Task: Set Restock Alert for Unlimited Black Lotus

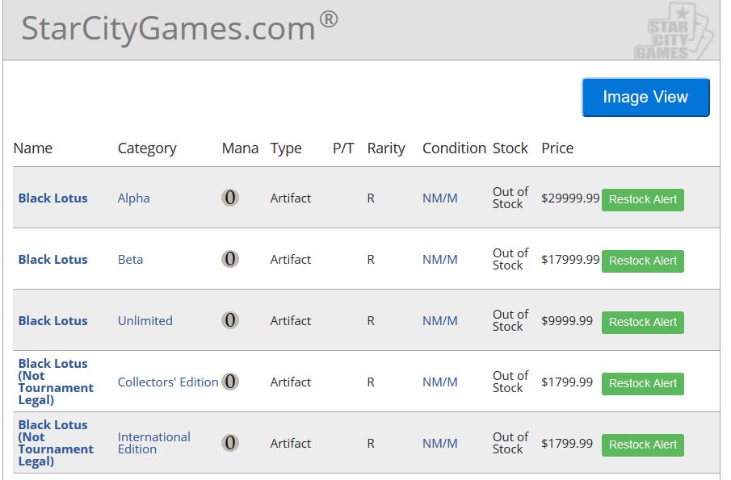Action: (x=642, y=322)
